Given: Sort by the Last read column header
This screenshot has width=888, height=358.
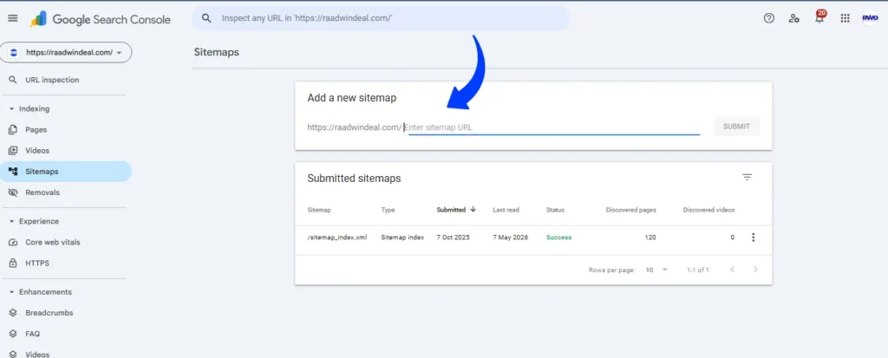Looking at the screenshot, I should tap(506, 210).
